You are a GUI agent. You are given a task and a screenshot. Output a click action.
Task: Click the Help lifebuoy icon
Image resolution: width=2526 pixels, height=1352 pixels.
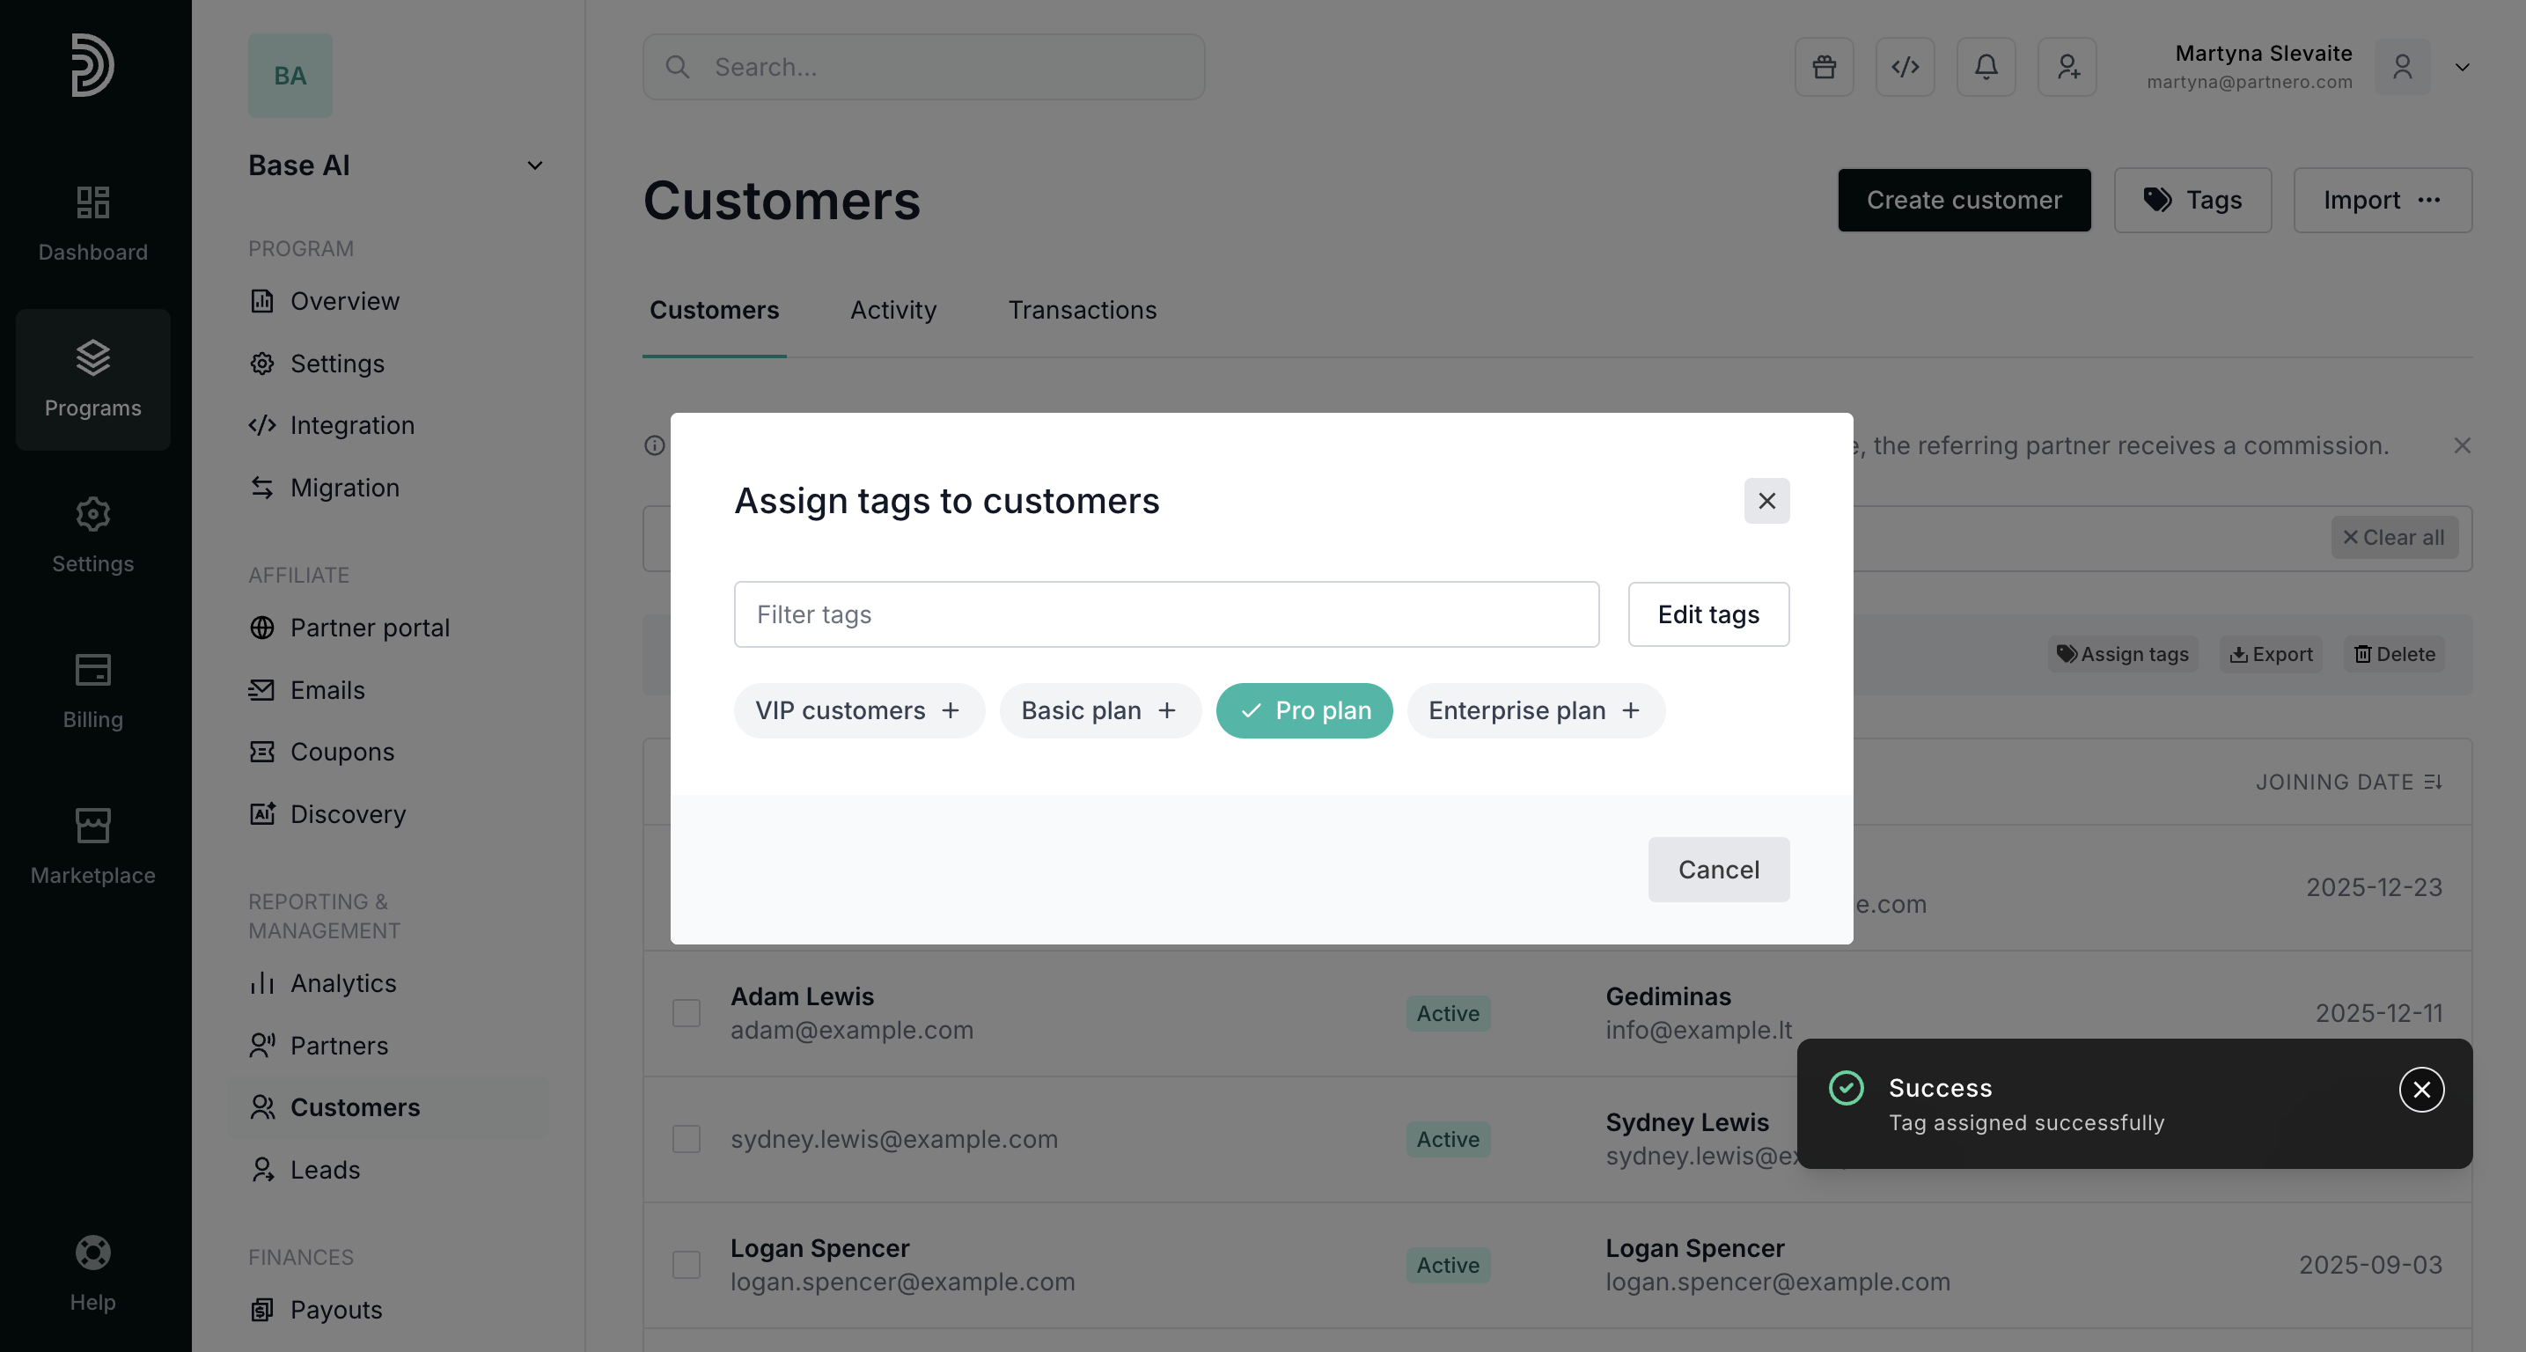93,1252
